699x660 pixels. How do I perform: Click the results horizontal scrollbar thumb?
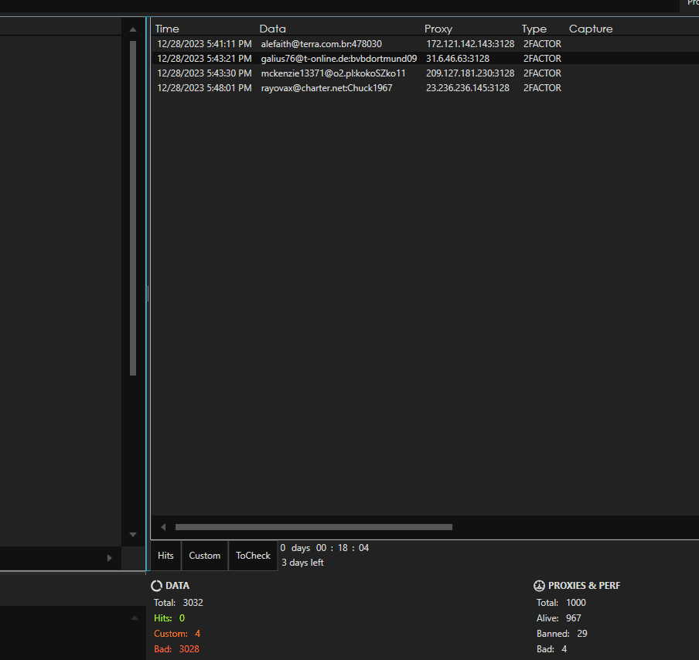(313, 527)
